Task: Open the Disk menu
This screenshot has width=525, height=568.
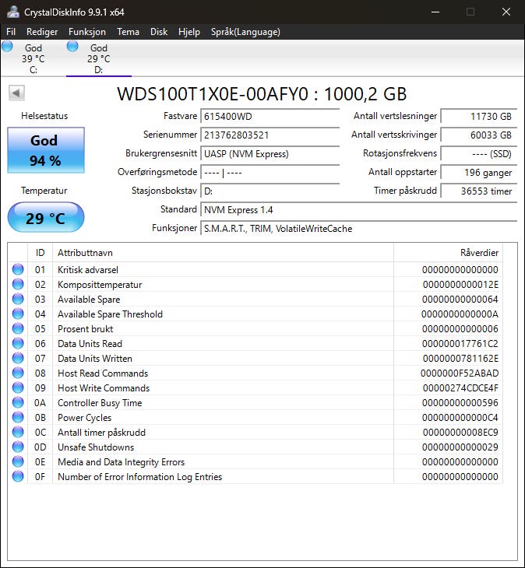Action: [x=159, y=32]
